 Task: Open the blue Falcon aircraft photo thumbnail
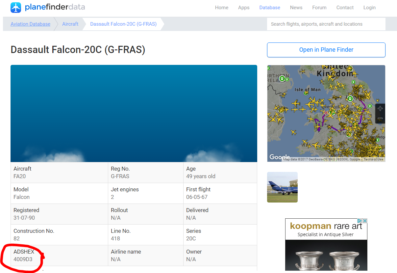tap(282, 187)
